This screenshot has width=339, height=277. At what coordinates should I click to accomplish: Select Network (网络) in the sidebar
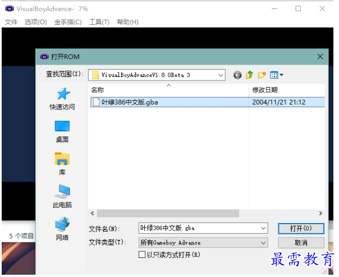point(62,229)
